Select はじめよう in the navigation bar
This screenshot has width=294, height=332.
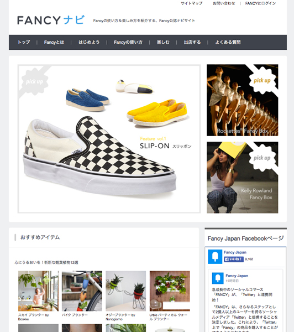(89, 43)
